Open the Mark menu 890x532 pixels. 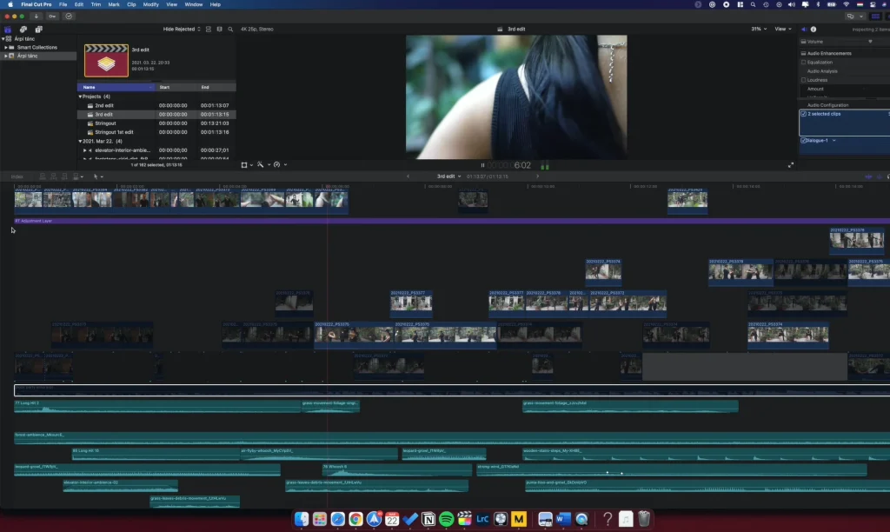pos(114,4)
